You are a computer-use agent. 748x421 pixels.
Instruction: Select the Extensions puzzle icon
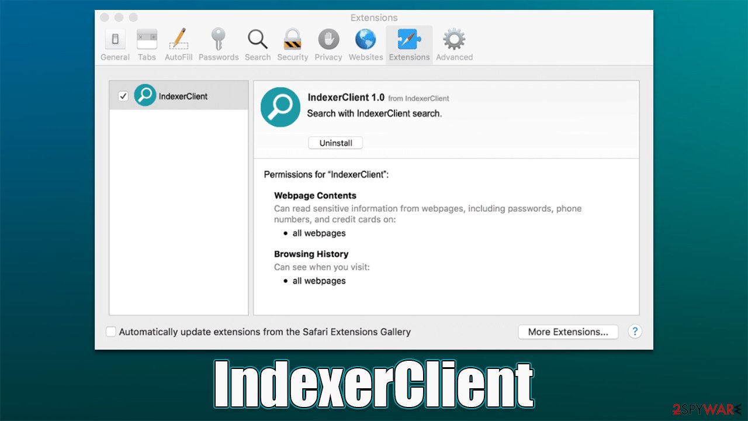409,39
